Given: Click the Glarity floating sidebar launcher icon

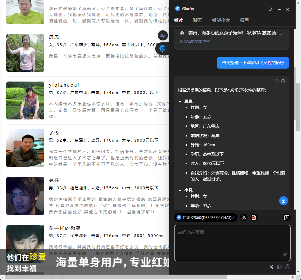Looking at the screenshot, I should [x=163, y=49].
